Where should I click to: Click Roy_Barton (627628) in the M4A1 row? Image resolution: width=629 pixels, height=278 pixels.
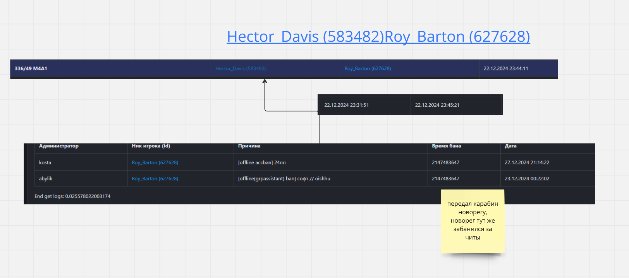click(367, 68)
